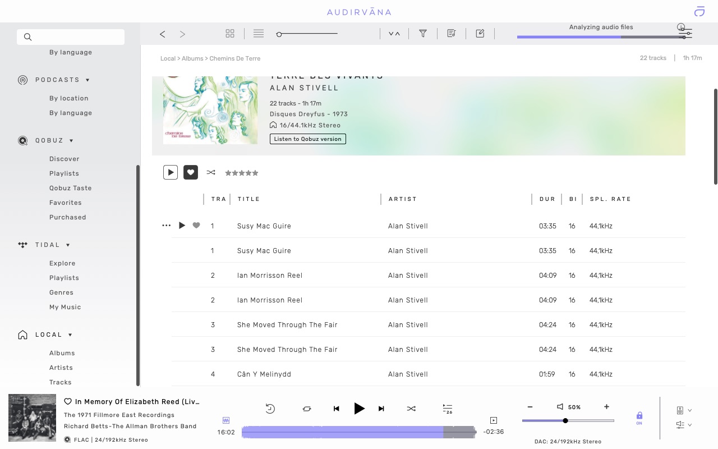
Task: Click the Title column header
Action: pyautogui.click(x=248, y=199)
